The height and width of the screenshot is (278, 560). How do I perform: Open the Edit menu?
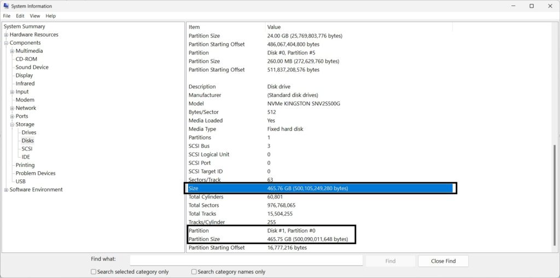20,16
